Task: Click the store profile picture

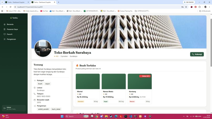Action: point(43,48)
